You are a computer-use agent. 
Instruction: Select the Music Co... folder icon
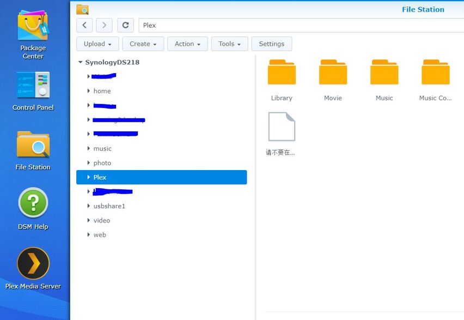coord(435,72)
